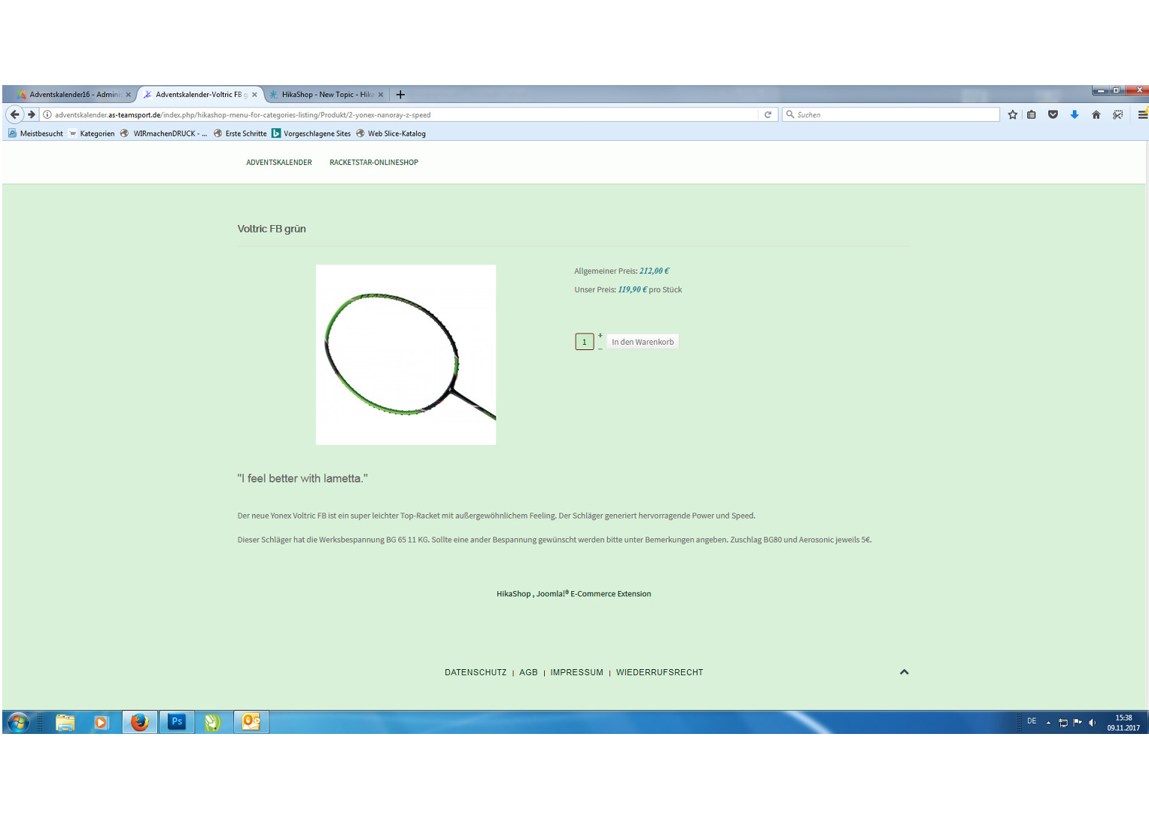Click the 119,90 € shop price
The width and height of the screenshot is (1149, 813).
[x=633, y=290]
